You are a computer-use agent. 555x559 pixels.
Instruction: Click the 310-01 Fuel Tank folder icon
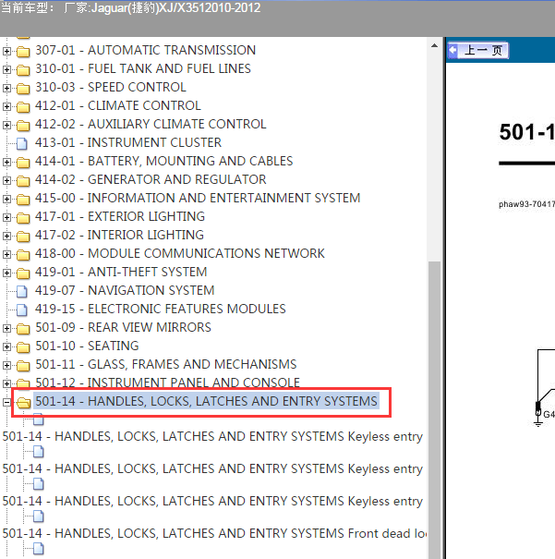[x=23, y=70]
